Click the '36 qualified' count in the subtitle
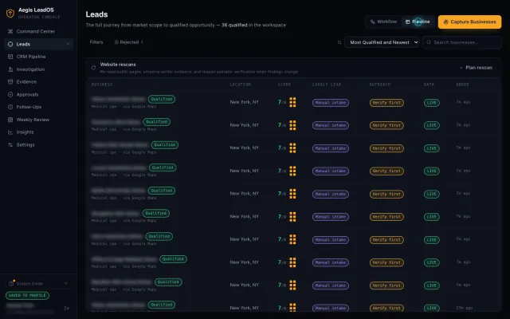Screen dimensions: 510x319 coord(234,25)
